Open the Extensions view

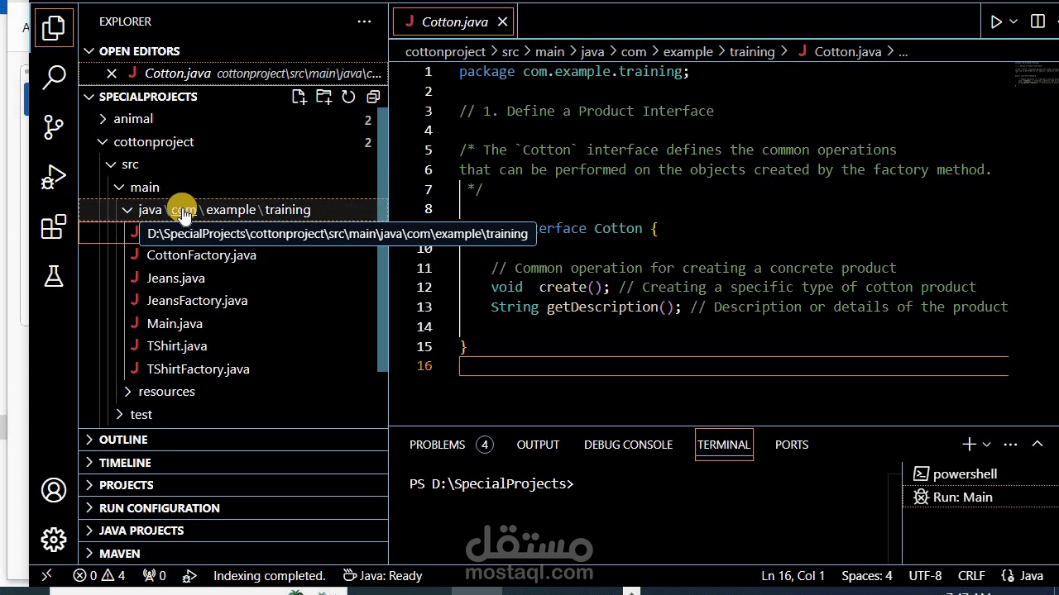[54, 226]
